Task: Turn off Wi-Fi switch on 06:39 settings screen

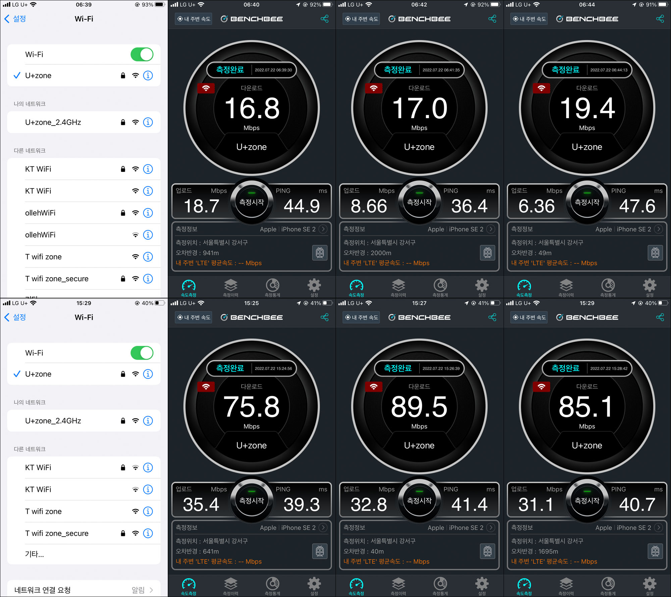Action: [142, 54]
